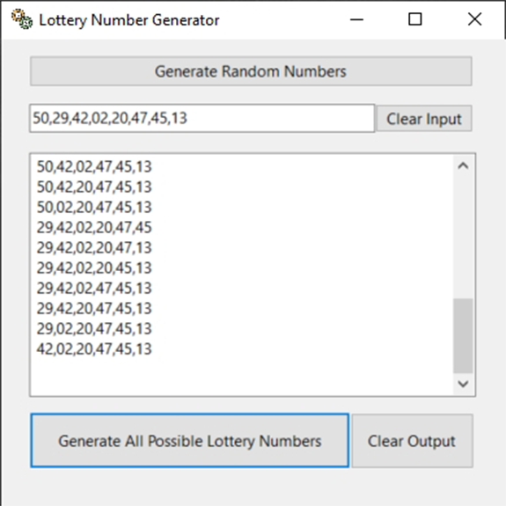Click the lottery dice app icon in title bar
This screenshot has height=506, width=506.
point(22,19)
